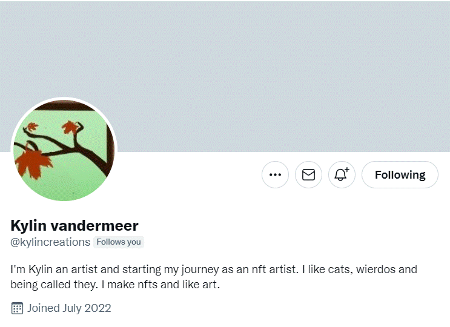450x327 pixels.
Task: Turn on notifications with the bell icon
Action: 342,174
